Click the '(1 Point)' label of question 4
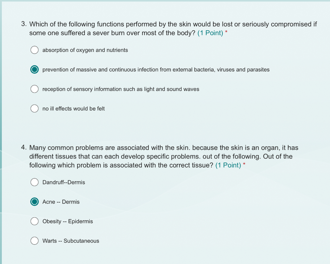The height and width of the screenshot is (264, 330). pyautogui.click(x=228, y=165)
